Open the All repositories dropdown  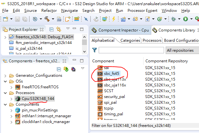[x=182, y=50]
